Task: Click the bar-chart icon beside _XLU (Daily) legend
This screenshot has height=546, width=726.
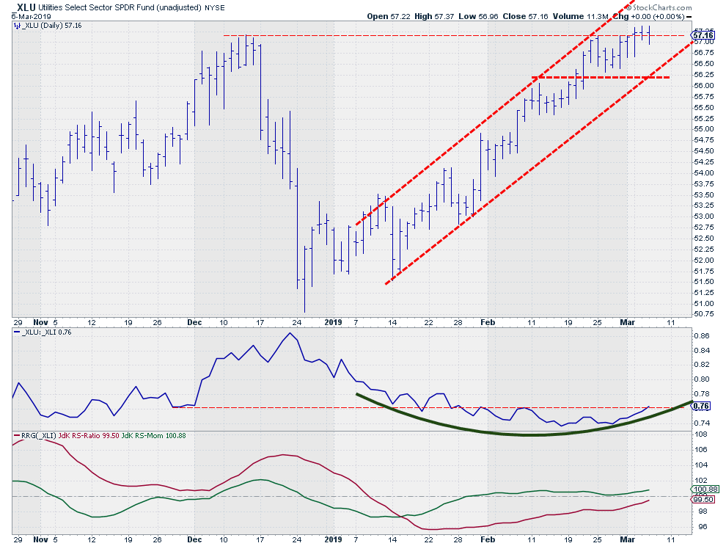Action: tap(17, 26)
